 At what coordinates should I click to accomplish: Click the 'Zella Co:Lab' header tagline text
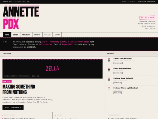[150, 29]
